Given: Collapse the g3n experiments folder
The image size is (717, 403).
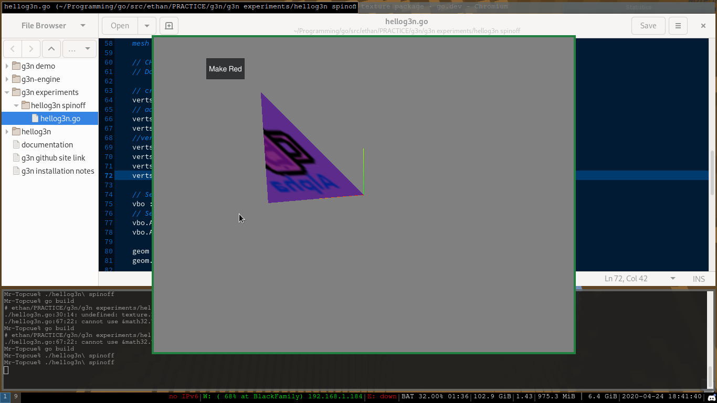Looking at the screenshot, I should tap(7, 92).
